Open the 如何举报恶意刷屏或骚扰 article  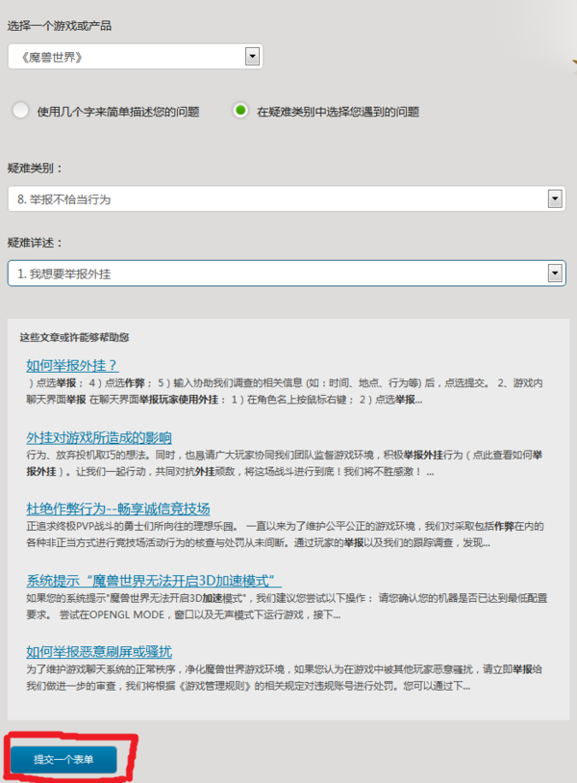[99, 651]
